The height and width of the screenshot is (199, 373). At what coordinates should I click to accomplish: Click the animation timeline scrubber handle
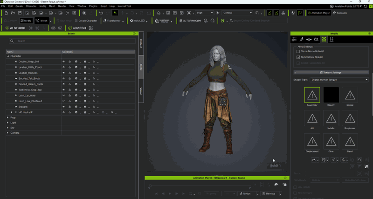coord(150,185)
